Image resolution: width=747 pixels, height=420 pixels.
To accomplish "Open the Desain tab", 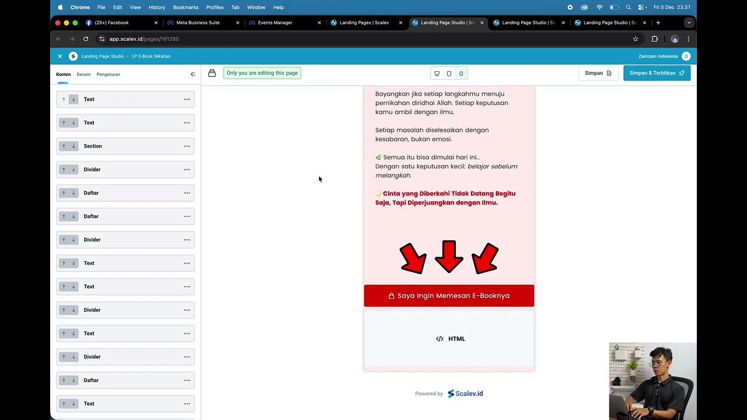I will 83,74.
